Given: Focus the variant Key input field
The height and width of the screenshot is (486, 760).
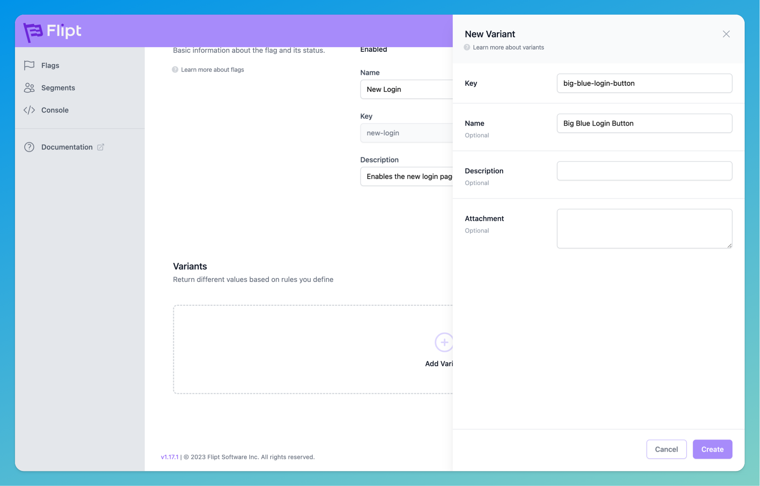Looking at the screenshot, I should tap(644, 83).
